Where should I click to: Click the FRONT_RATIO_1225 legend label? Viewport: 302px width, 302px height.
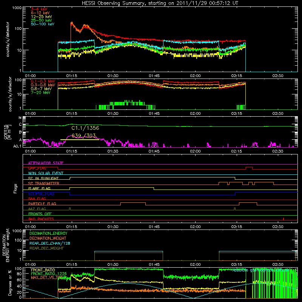(49, 274)
